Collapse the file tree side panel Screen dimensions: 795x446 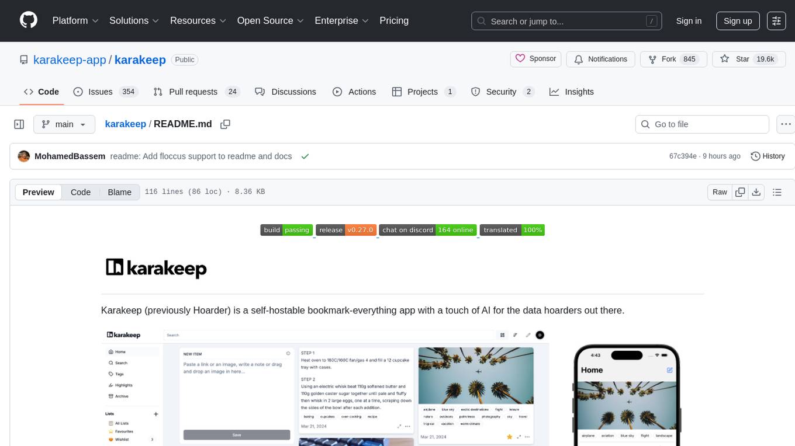coord(19,124)
